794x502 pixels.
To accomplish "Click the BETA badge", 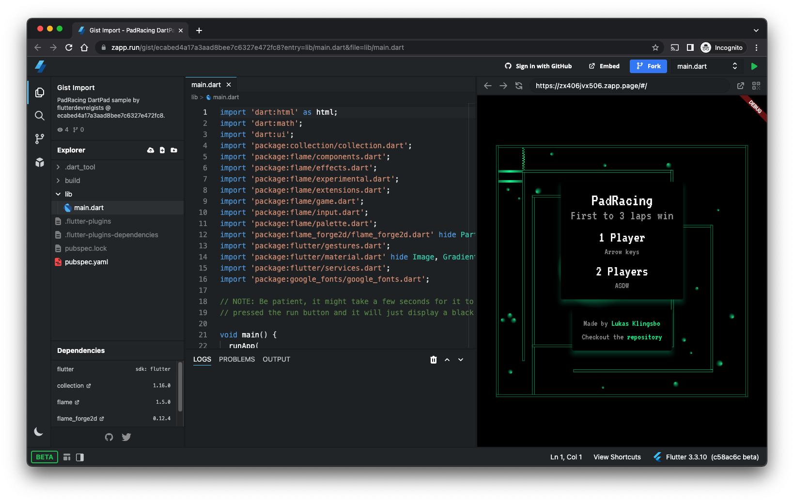I will click(45, 457).
